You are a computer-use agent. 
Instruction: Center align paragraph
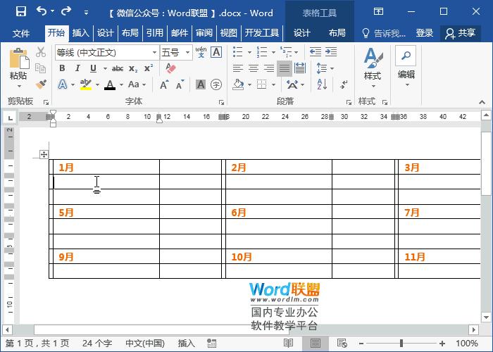pos(254,68)
